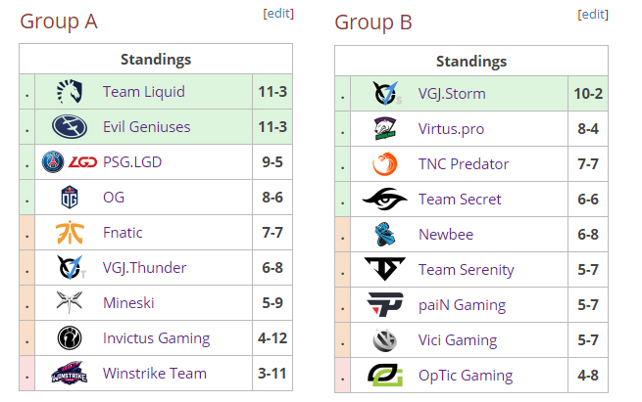Click the OpTic Gaming logo icon

[x=384, y=376]
